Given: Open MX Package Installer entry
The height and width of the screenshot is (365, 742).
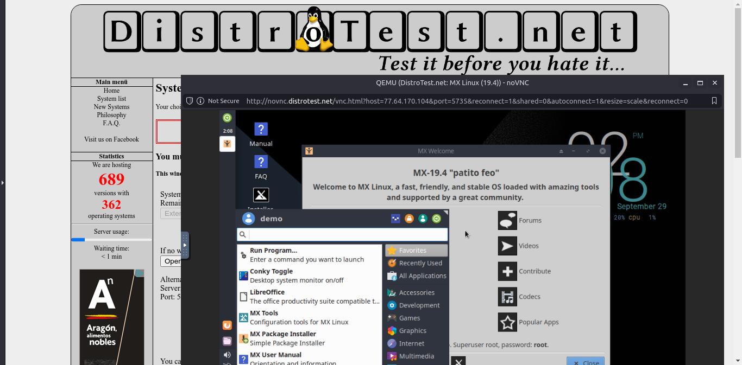Looking at the screenshot, I should (310, 338).
